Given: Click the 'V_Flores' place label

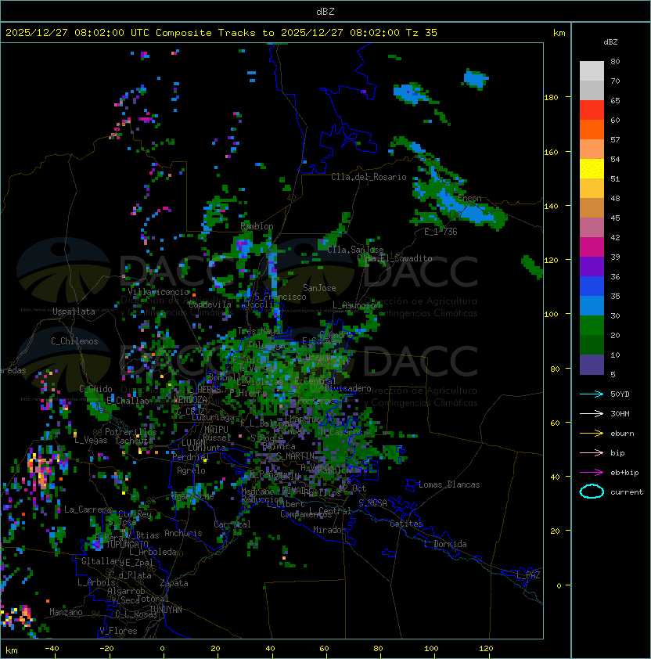Looking at the screenshot, I should [x=118, y=631].
